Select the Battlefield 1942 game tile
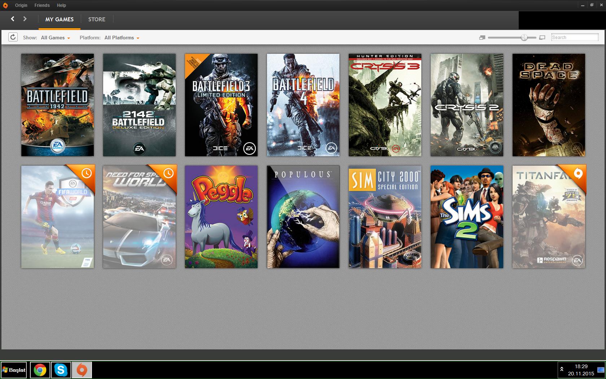 click(x=57, y=105)
